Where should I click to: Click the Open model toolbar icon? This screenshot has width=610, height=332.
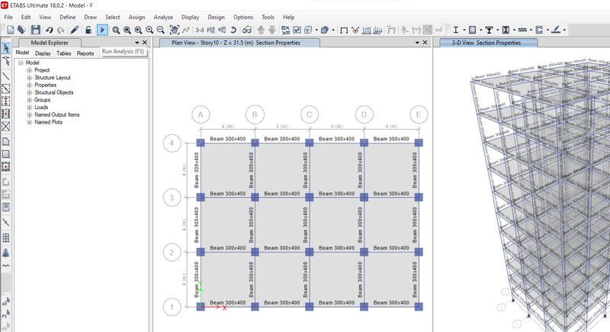tap(22, 30)
